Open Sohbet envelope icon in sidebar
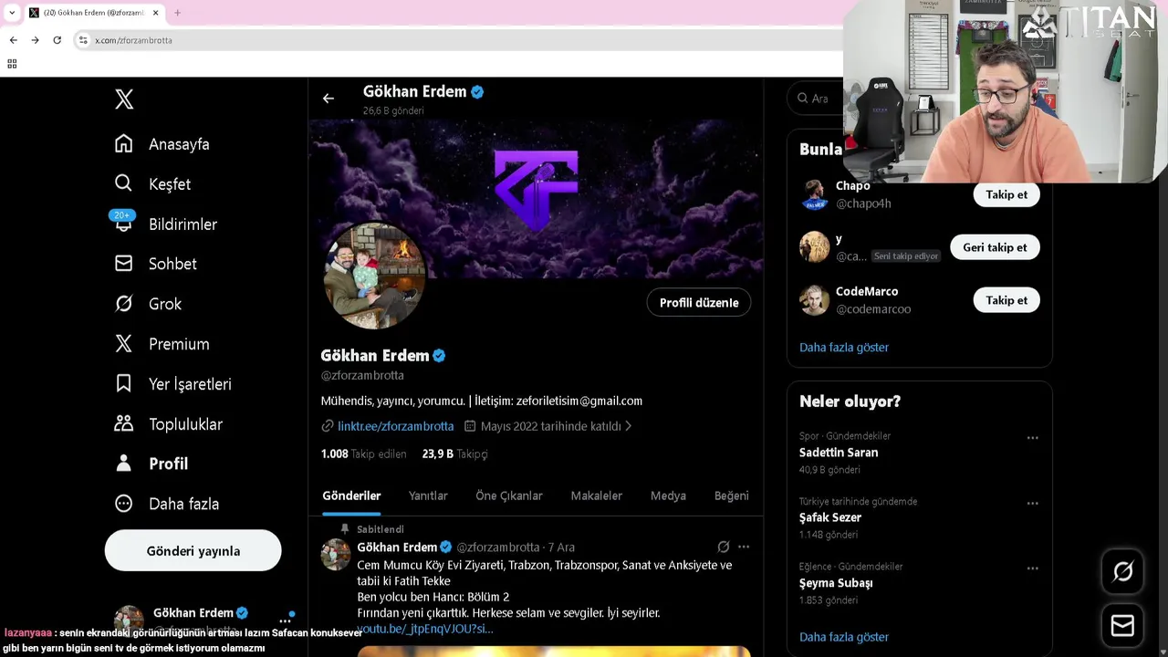1168x657 pixels. pos(123,264)
